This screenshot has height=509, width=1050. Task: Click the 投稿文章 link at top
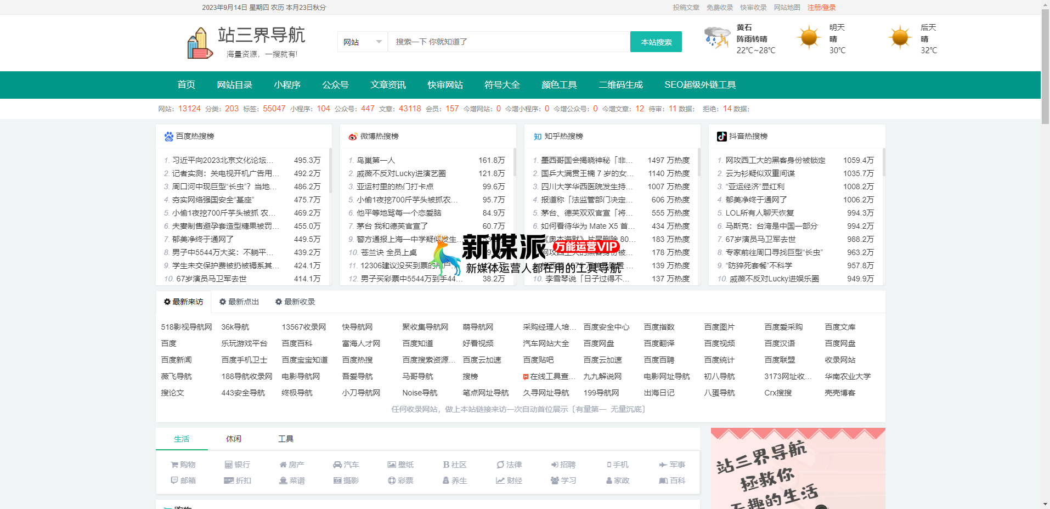686,8
